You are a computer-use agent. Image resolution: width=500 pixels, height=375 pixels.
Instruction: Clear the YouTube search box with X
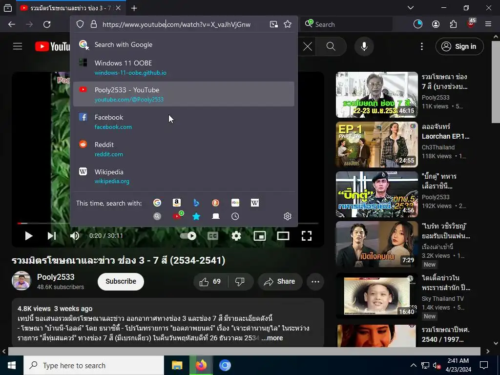[308, 46]
